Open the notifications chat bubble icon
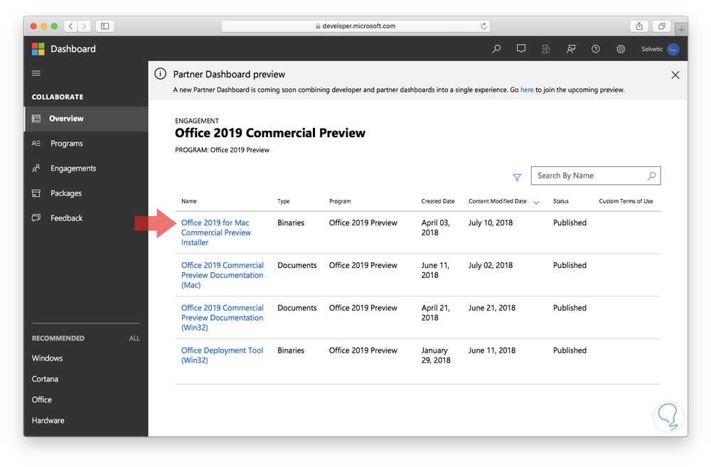This screenshot has width=711, height=467. point(521,49)
